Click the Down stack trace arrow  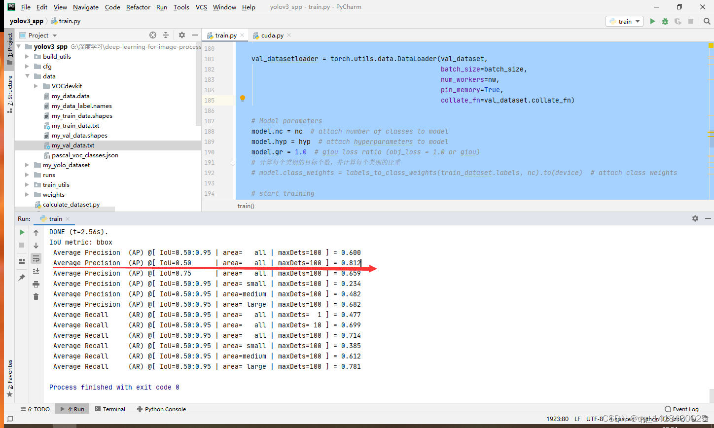coord(36,245)
